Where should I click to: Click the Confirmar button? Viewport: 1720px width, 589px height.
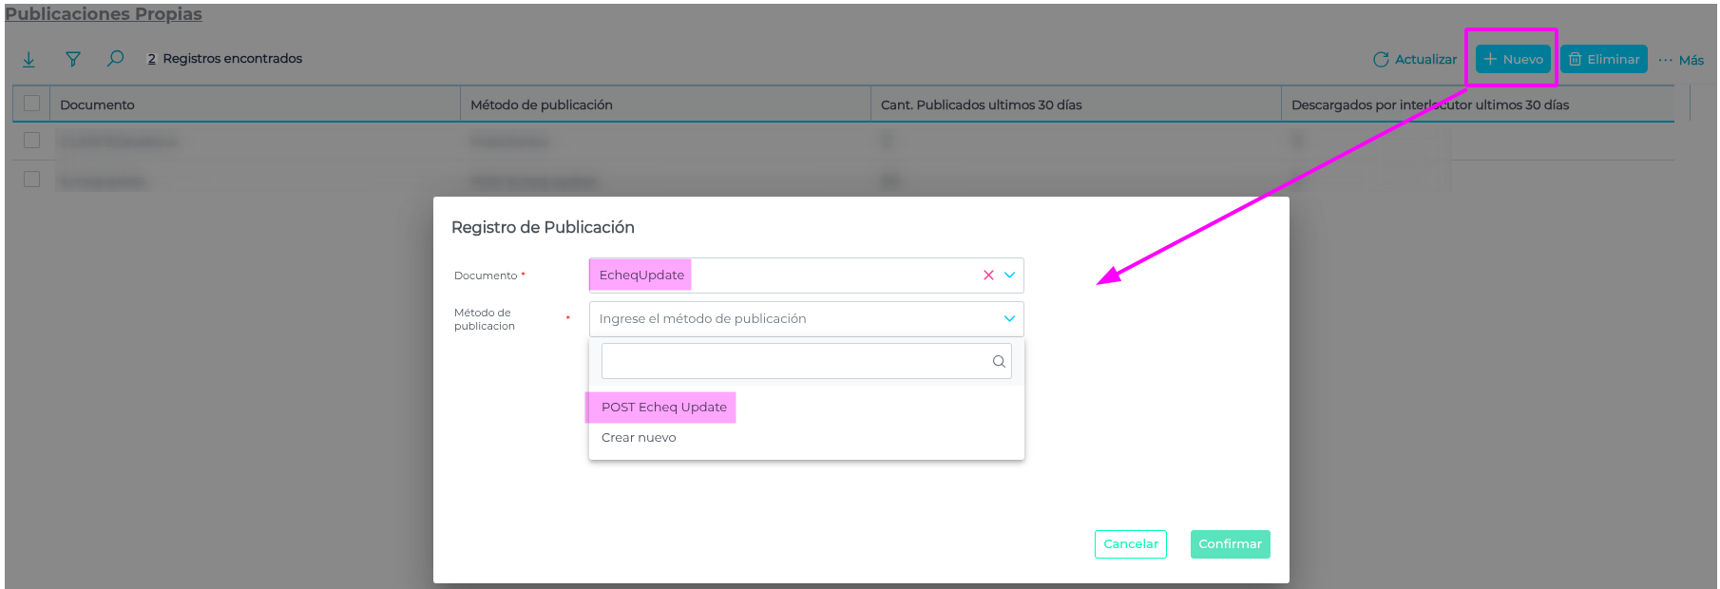[1230, 544]
